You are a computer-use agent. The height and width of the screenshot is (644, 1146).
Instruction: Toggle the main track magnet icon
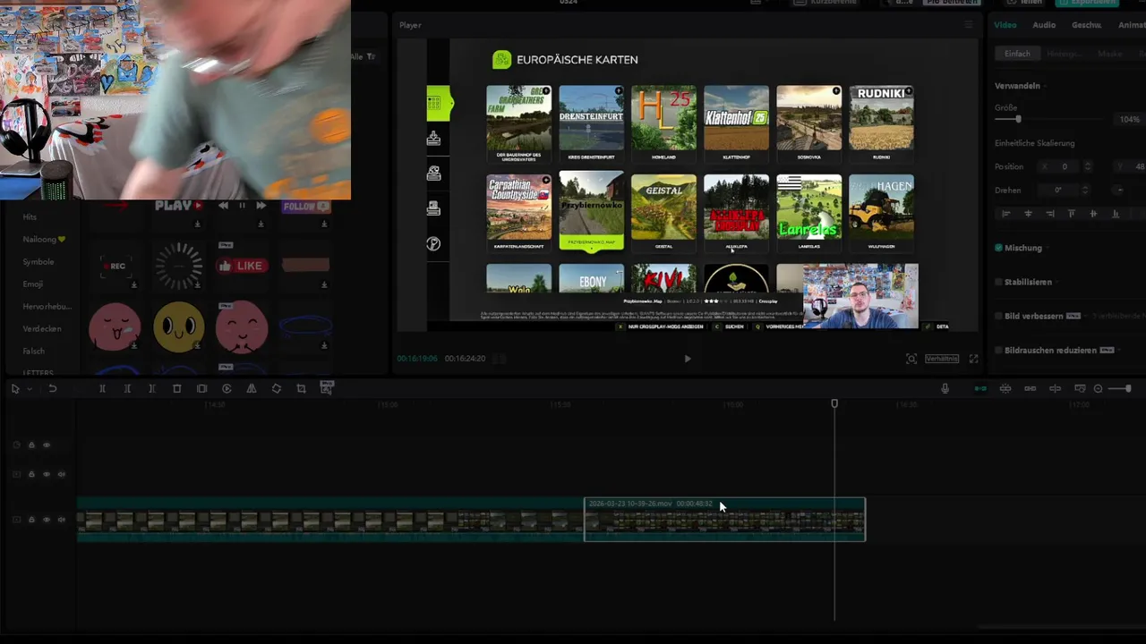tap(980, 388)
